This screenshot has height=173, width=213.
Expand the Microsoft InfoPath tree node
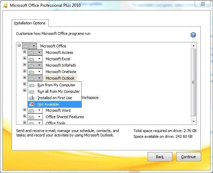coord(24,64)
